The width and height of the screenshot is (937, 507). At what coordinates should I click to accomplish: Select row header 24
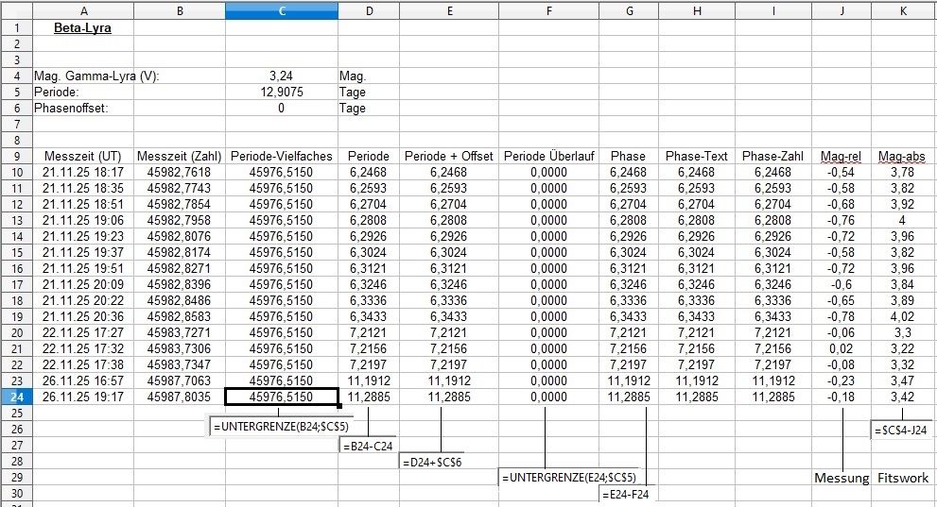pos(16,397)
